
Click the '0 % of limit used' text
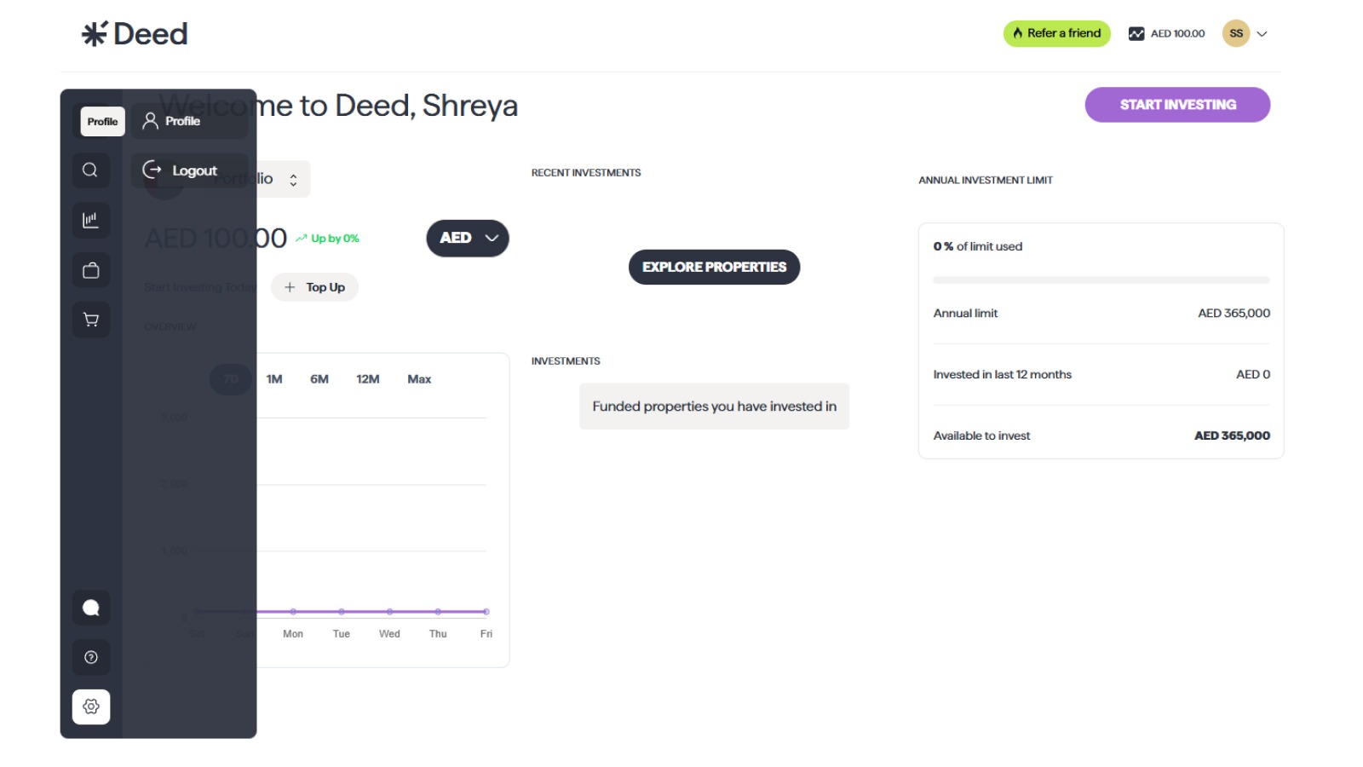tap(977, 246)
